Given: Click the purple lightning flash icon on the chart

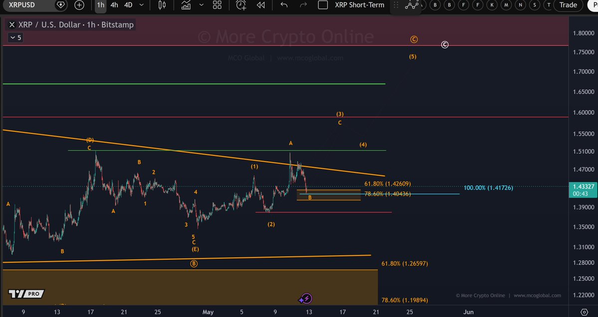Looking at the screenshot, I should pos(307,299).
